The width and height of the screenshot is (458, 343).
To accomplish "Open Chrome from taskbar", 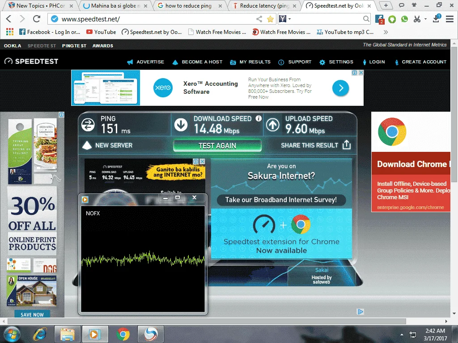I will coord(123,334).
